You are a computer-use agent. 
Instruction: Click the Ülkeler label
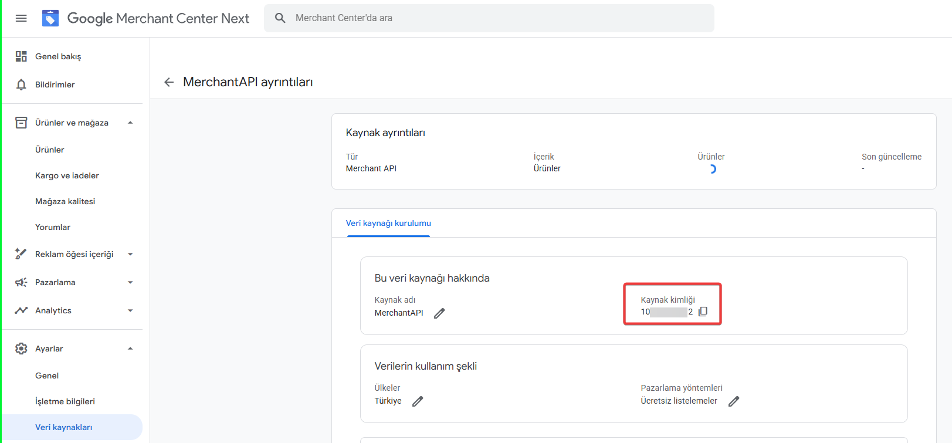pos(388,388)
